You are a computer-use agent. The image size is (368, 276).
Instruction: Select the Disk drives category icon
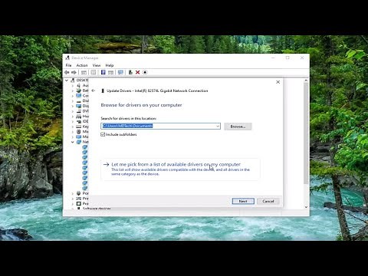[x=79, y=101]
